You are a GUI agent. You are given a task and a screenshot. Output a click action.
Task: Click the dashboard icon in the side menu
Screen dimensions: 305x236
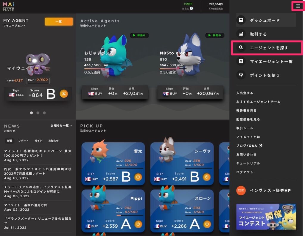coord(241,20)
